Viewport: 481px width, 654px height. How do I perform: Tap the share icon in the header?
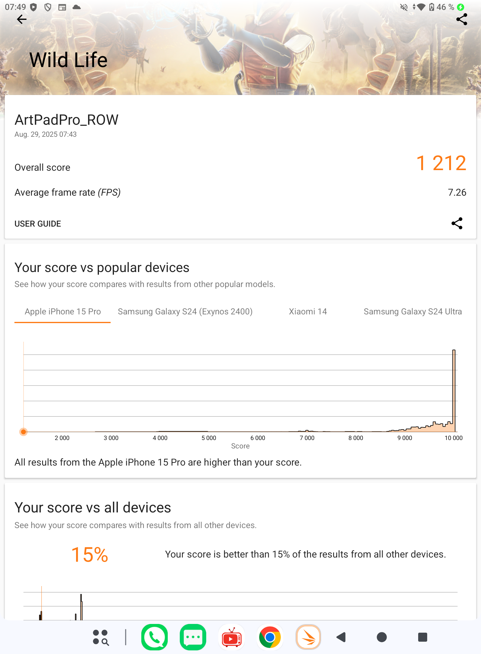tap(462, 19)
